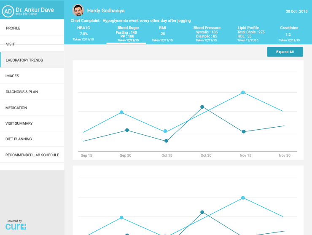Click the light-blue peak point in second chart
The image size is (312, 235).
point(243,198)
